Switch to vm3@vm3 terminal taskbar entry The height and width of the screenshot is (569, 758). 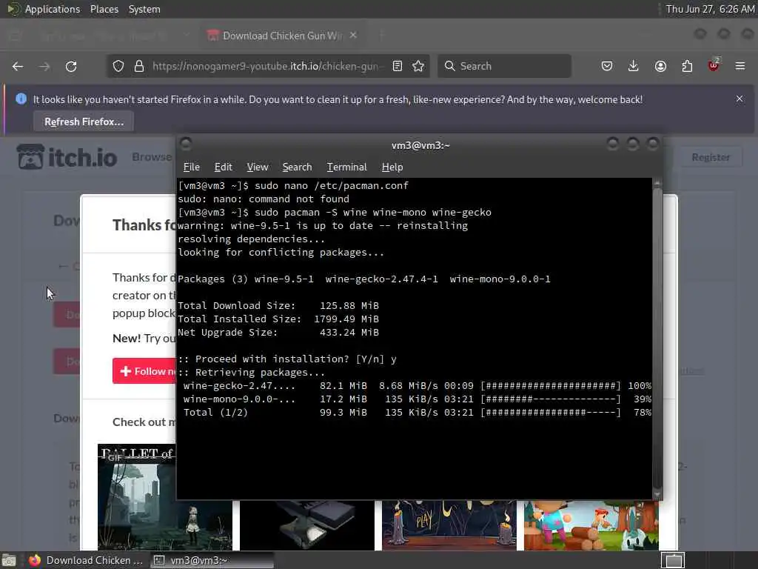point(212,560)
